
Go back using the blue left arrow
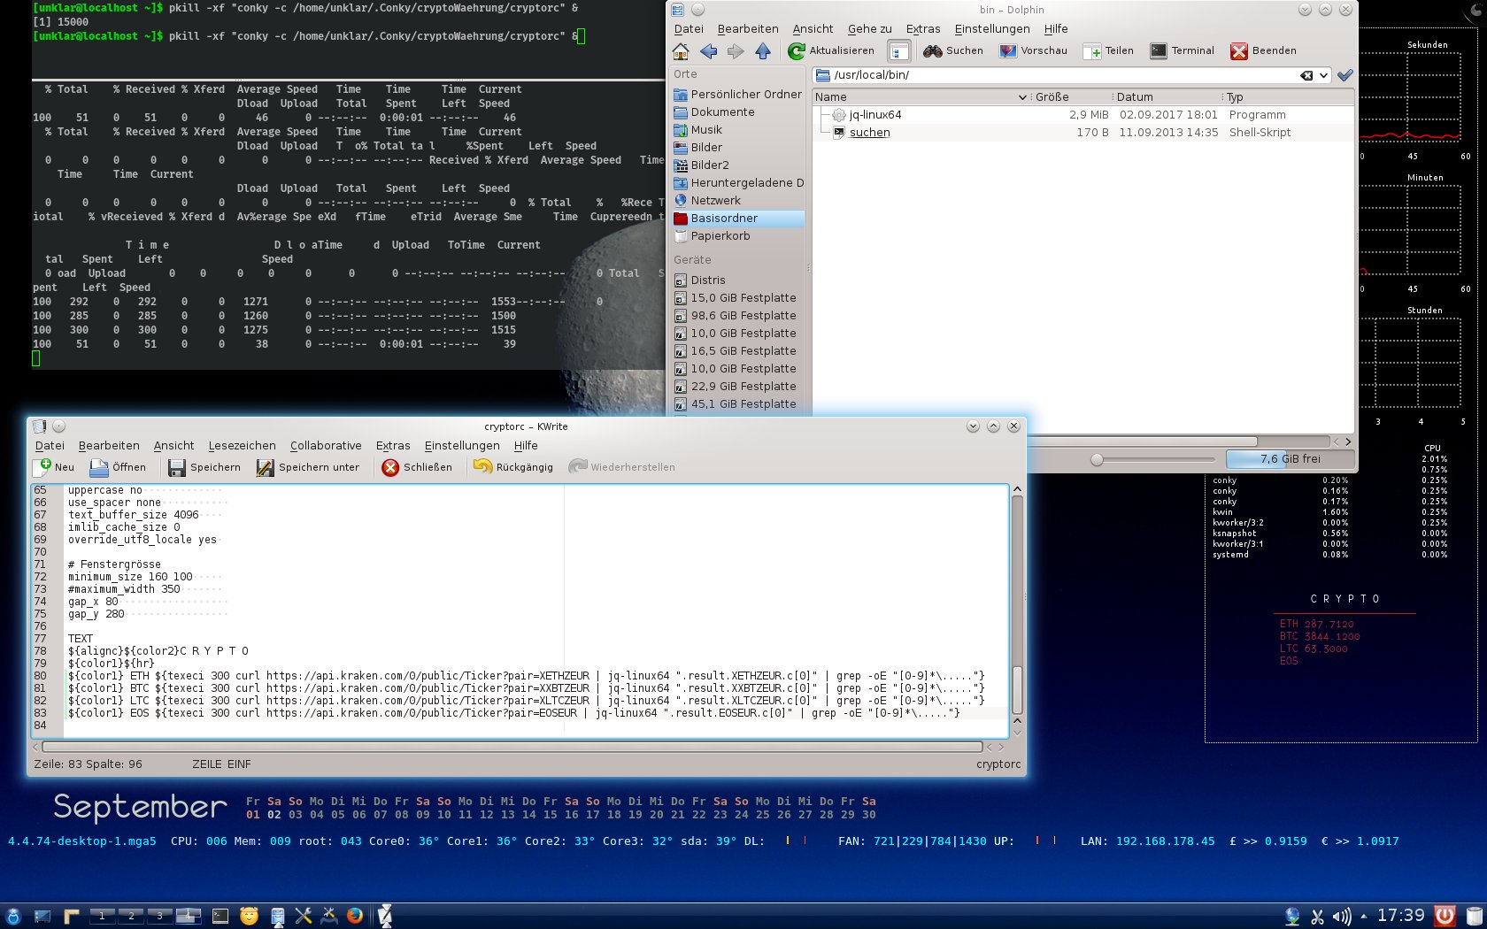[708, 51]
